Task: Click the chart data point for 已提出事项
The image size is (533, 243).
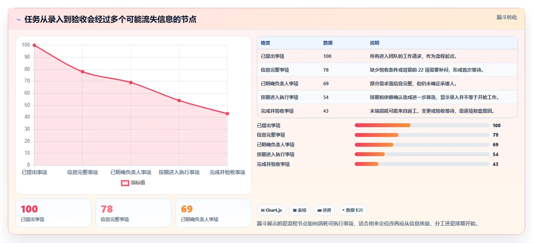Action: click(34, 45)
